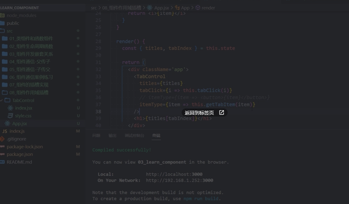
Task: Click Compiled successfully! text in terminal
Action: click(122, 150)
